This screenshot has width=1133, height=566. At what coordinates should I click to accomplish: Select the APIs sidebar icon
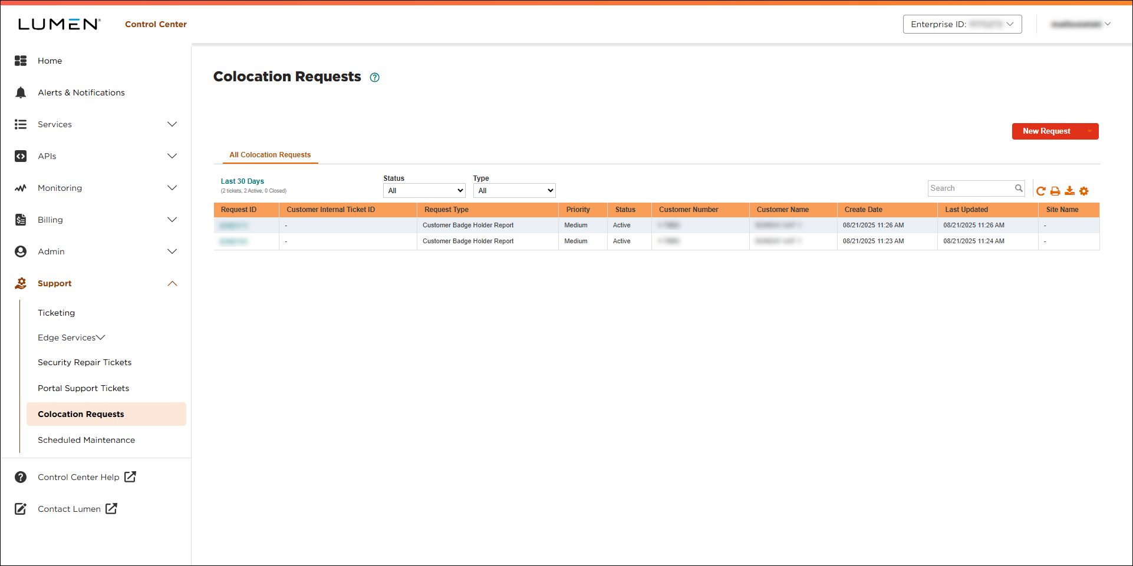click(x=21, y=156)
